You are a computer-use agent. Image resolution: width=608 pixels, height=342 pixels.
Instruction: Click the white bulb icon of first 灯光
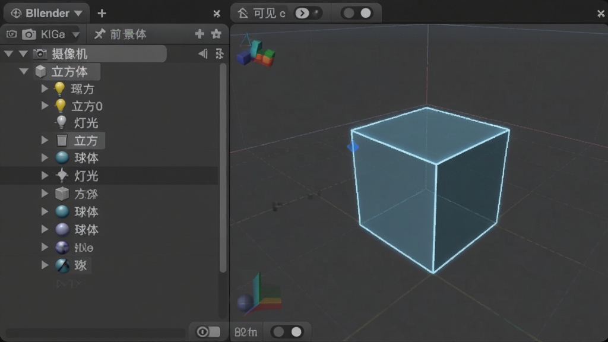tap(61, 122)
